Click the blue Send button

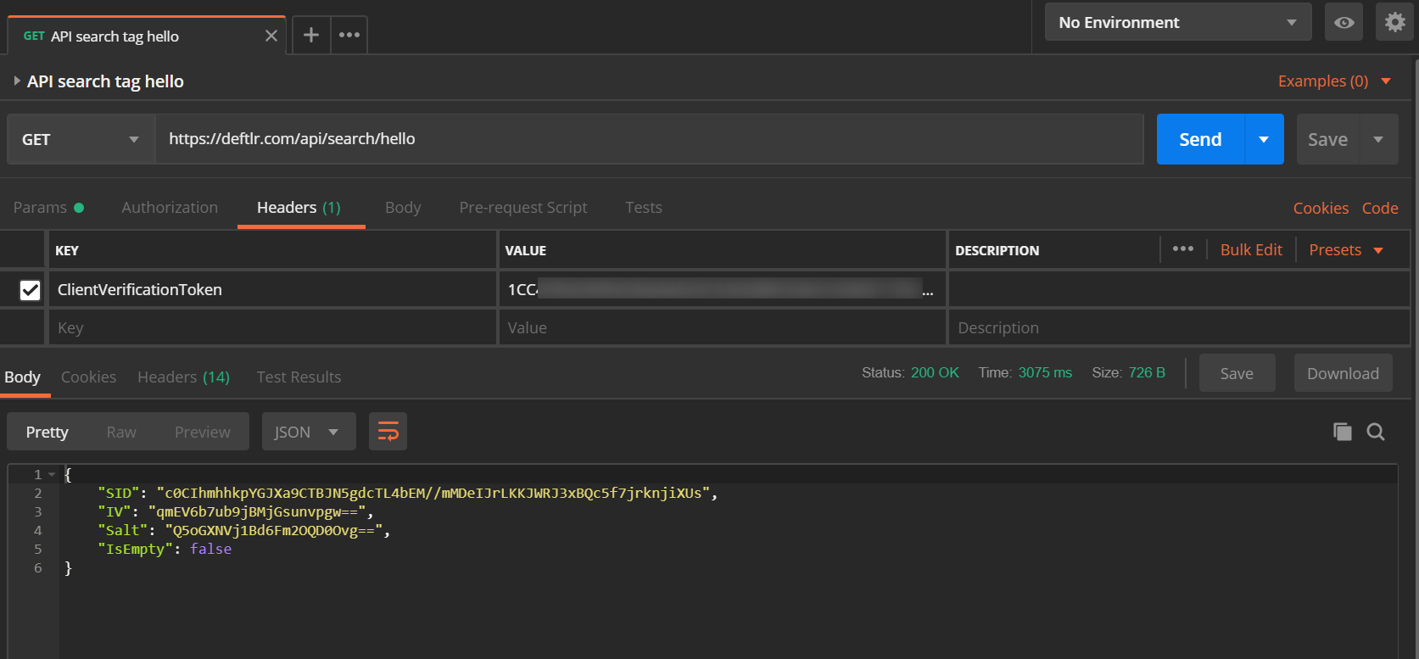(1200, 139)
